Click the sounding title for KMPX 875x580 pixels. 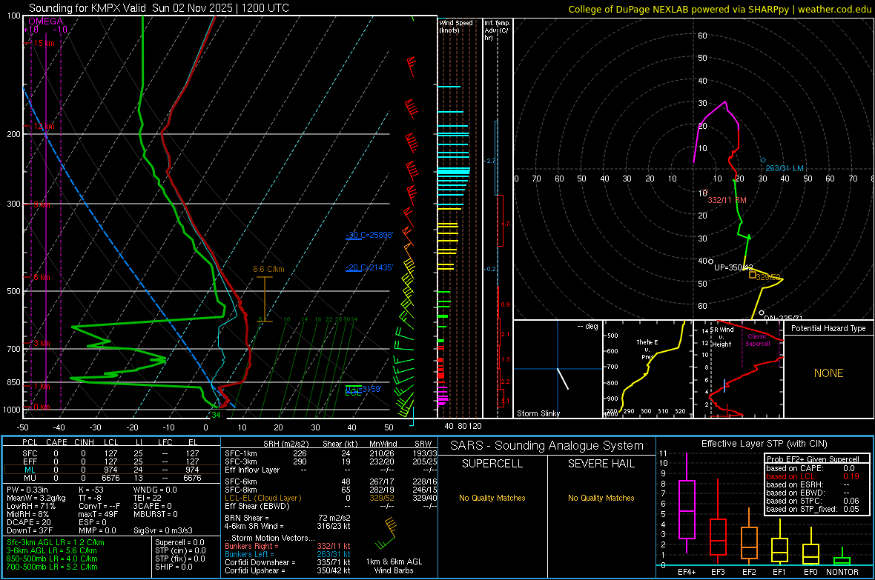159,8
